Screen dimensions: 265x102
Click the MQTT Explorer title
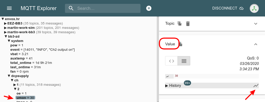(x=39, y=8)
